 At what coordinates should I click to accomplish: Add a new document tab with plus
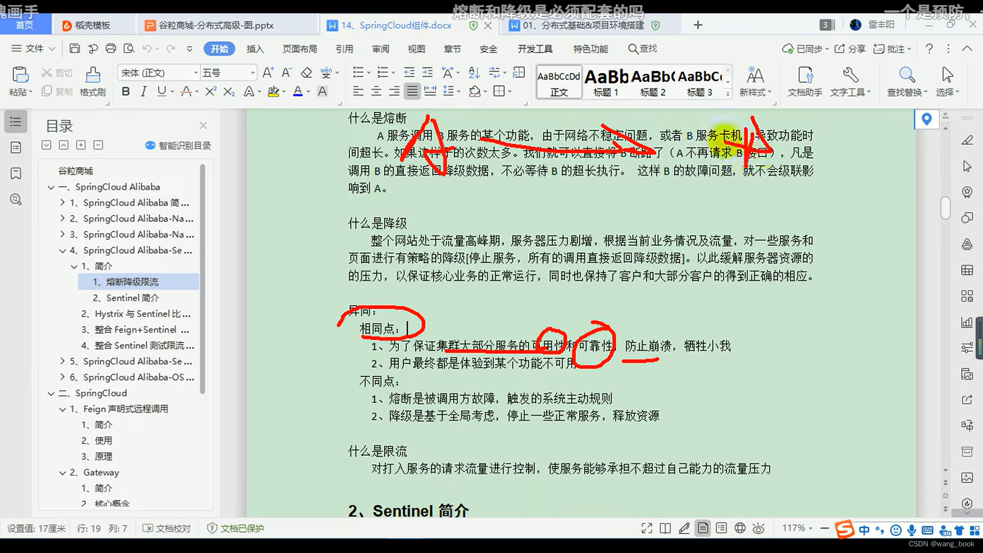697,25
